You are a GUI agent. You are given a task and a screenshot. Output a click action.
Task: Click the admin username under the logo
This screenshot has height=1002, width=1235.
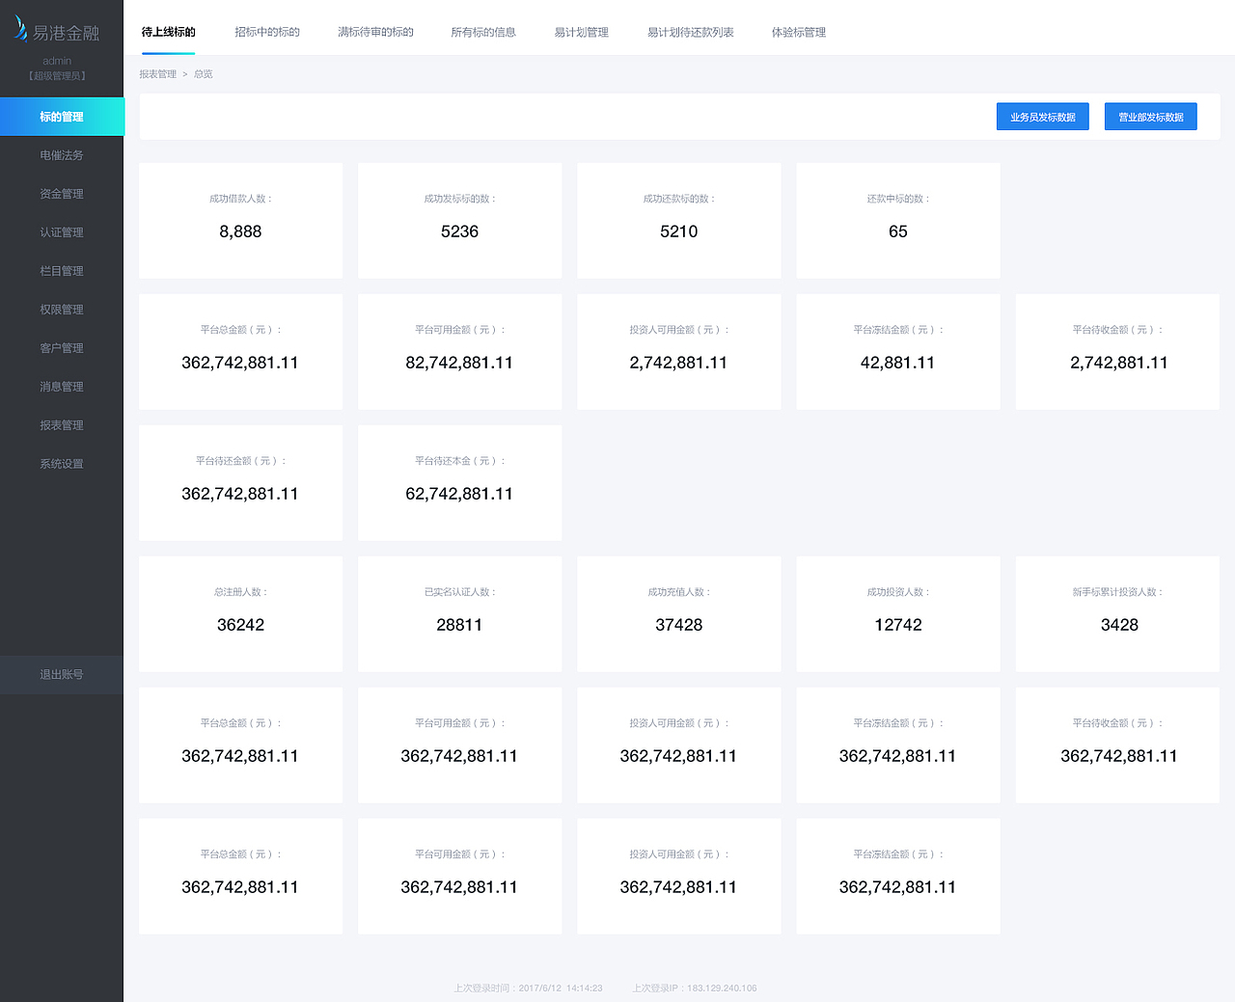coord(57,61)
